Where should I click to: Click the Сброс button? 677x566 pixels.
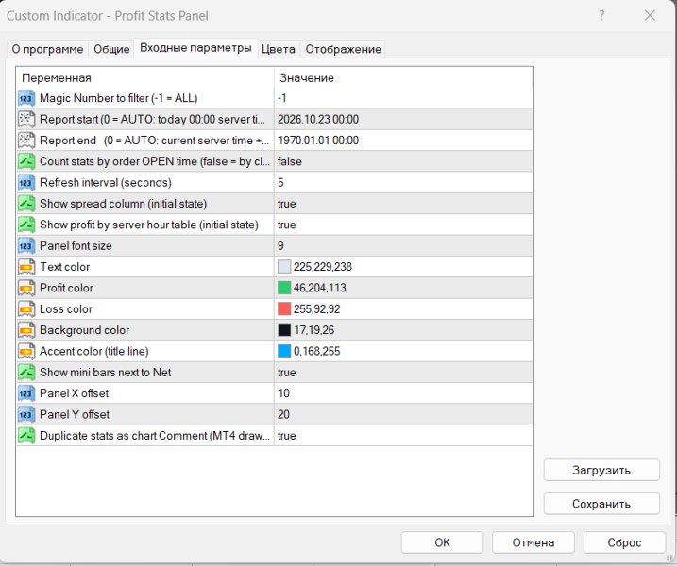pos(624,542)
